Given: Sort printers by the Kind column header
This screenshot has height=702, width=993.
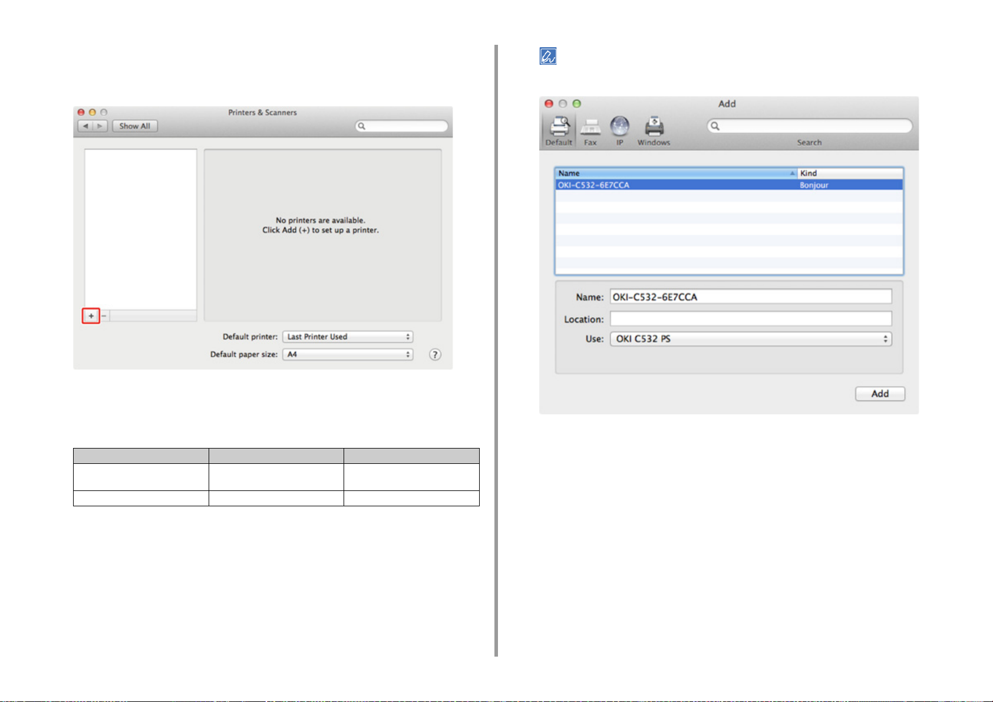Looking at the screenshot, I should 850,173.
